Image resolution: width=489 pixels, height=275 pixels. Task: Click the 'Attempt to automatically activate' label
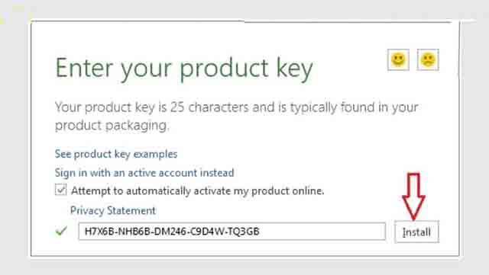198,190
